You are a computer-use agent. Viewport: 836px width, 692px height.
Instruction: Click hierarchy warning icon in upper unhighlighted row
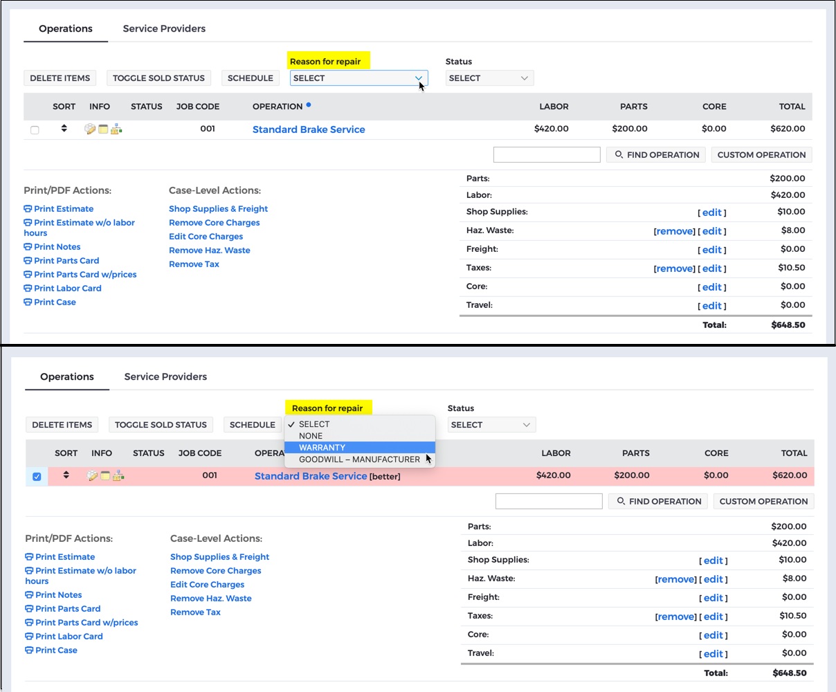pos(116,129)
